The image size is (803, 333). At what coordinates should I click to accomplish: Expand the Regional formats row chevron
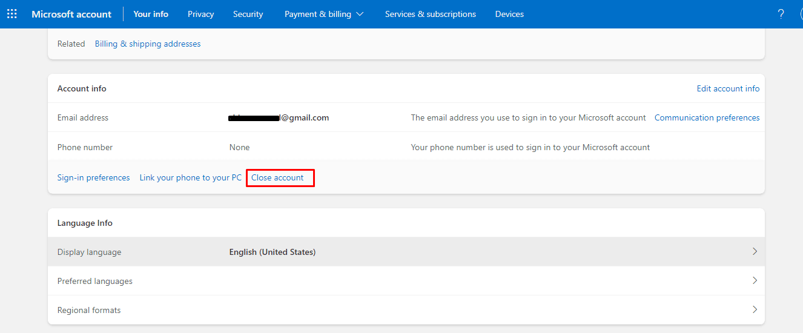755,309
